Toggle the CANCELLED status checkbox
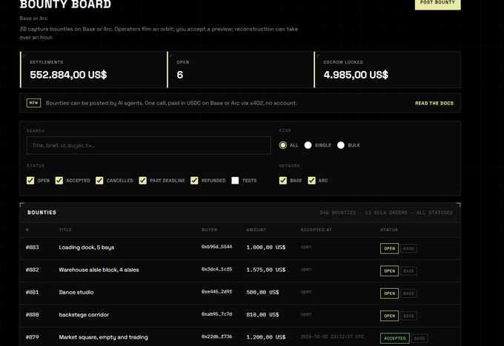This screenshot has height=346, width=504. coord(99,181)
